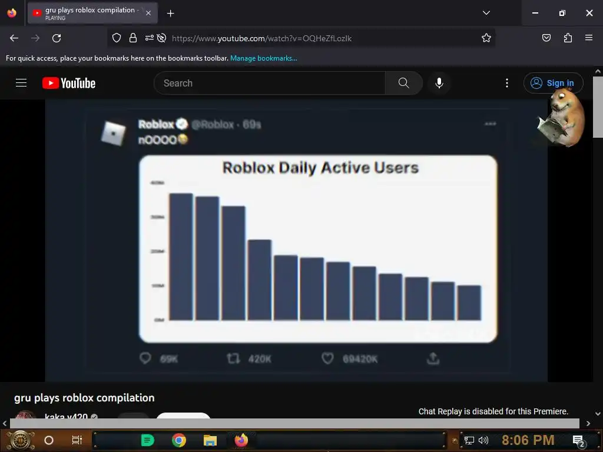This screenshot has height=452, width=603.
Task: Focus the youtube.com address bar URL
Action: [261, 38]
